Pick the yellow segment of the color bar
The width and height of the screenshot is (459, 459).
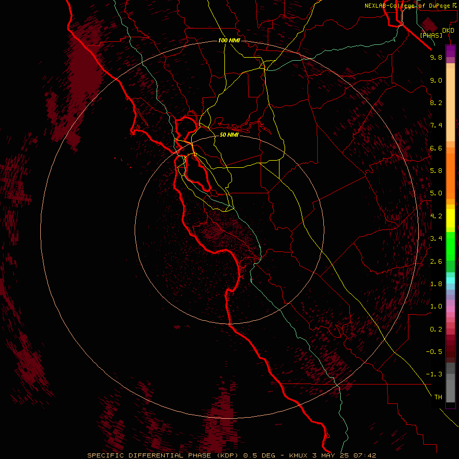(x=450, y=218)
